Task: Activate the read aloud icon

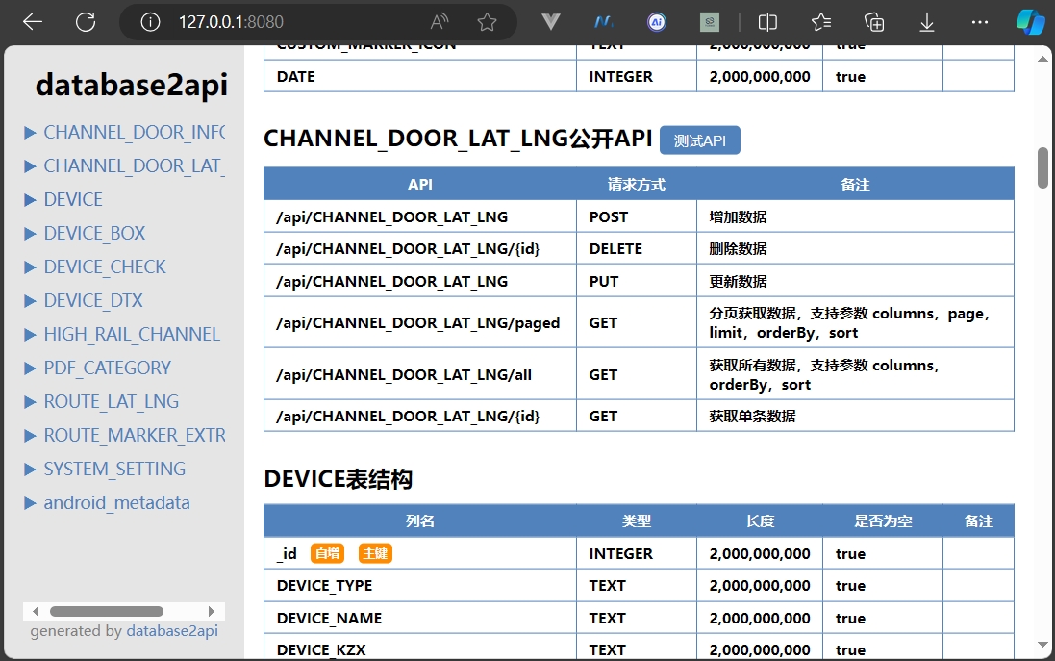Action: tap(440, 22)
